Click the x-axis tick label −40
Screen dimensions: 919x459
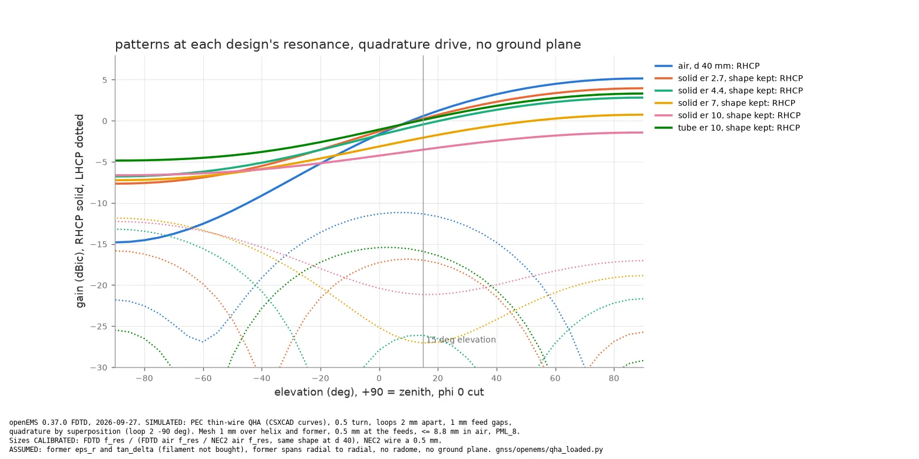tap(262, 378)
